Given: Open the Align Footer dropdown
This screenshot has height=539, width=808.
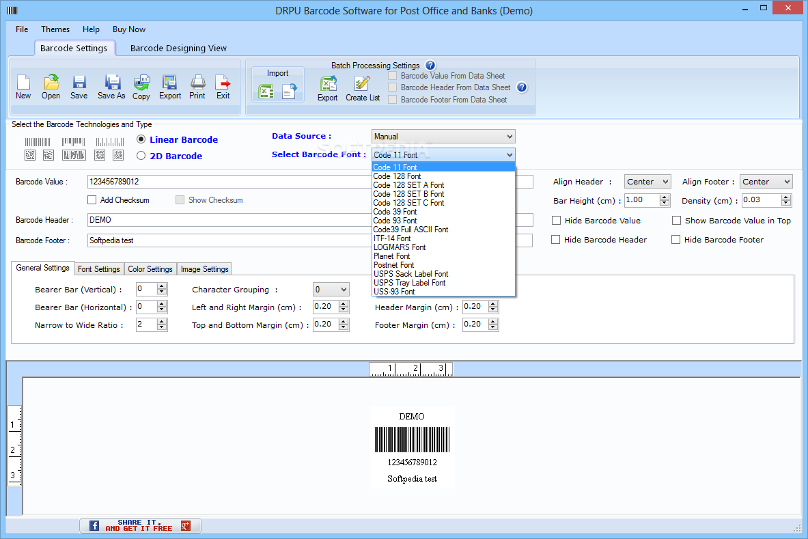Looking at the screenshot, I should point(766,182).
